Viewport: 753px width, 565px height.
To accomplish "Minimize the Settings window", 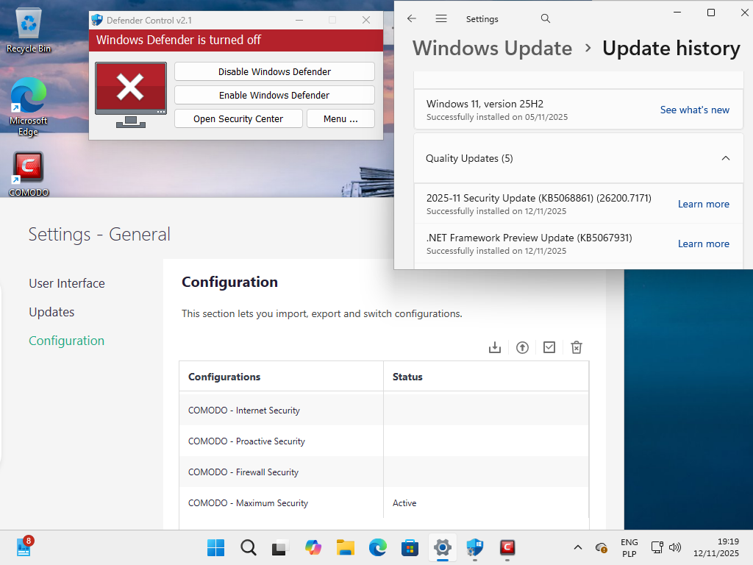I will (677, 13).
